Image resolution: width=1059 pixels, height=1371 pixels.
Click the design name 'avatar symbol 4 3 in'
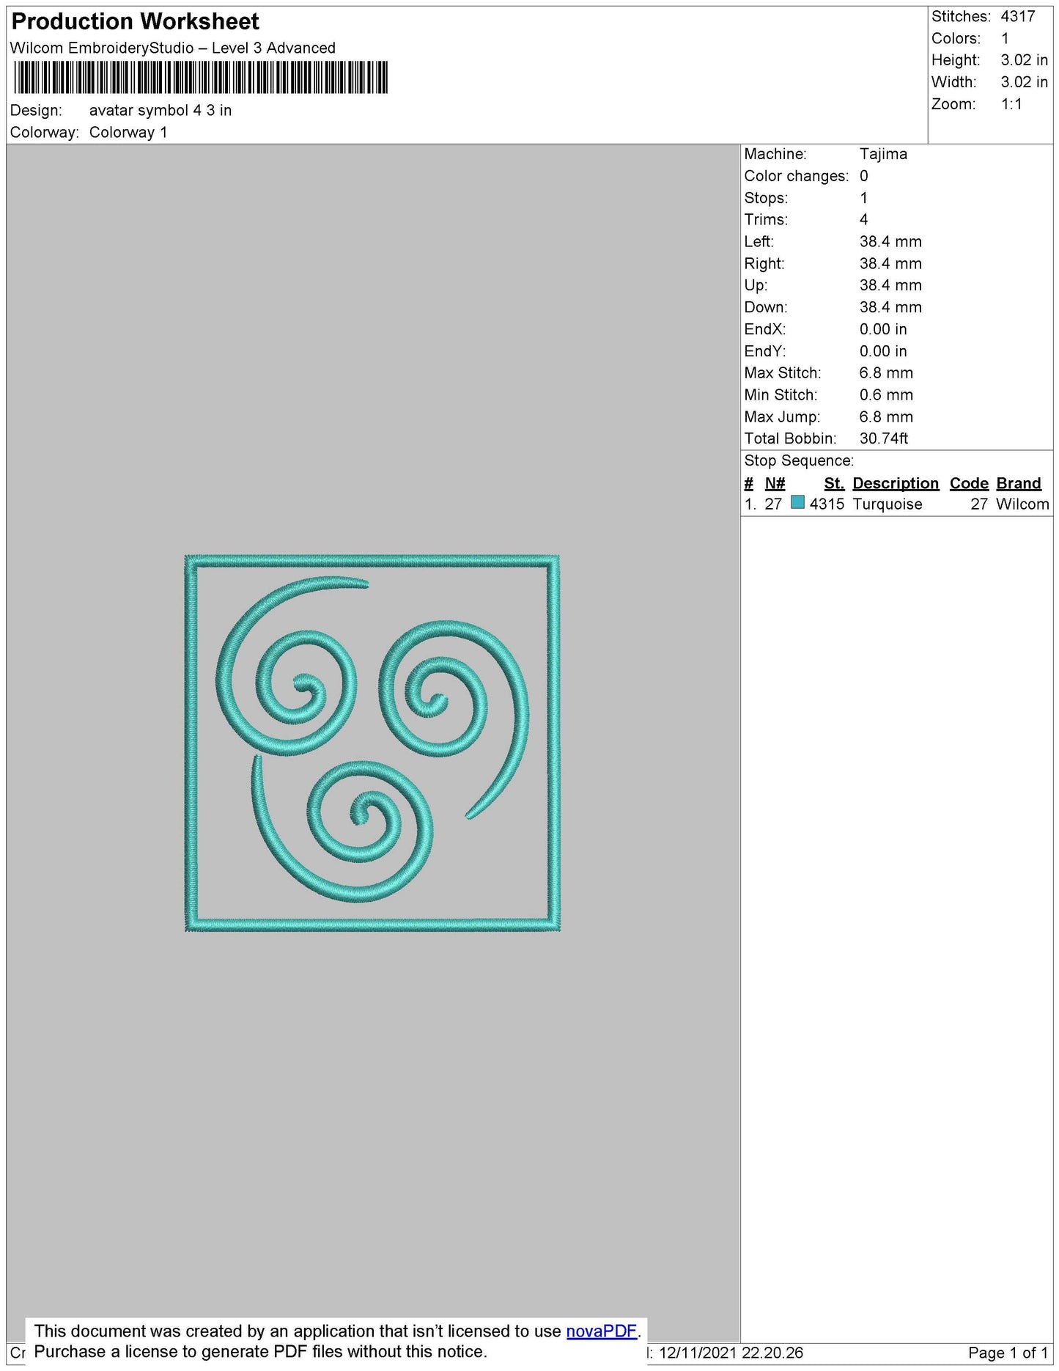160,111
